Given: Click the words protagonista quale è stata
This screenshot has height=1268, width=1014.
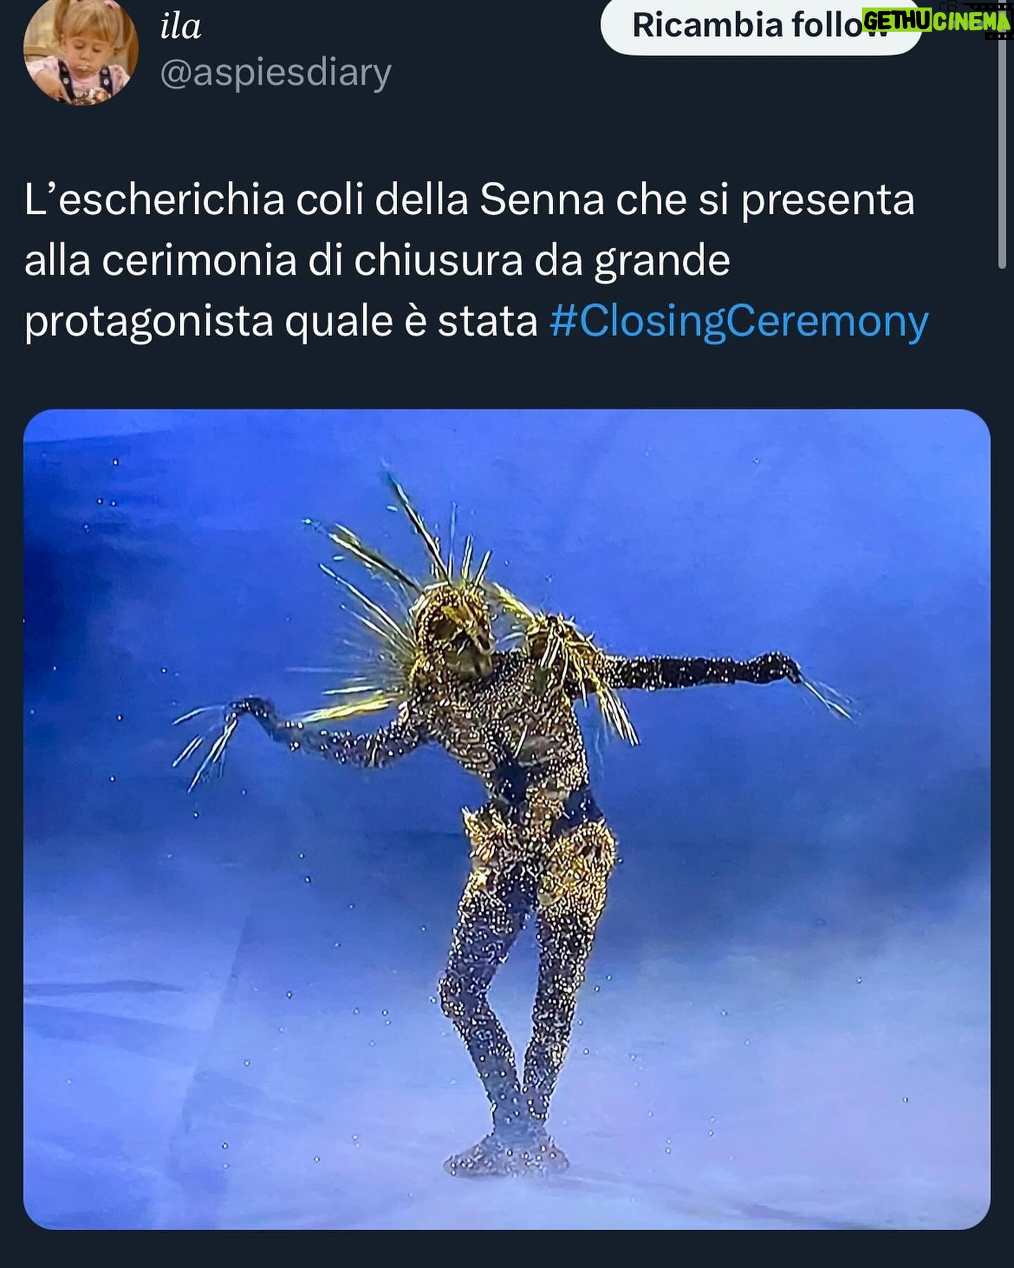Looking at the screenshot, I should coord(281,322).
